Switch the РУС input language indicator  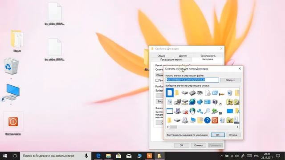pos(256,156)
